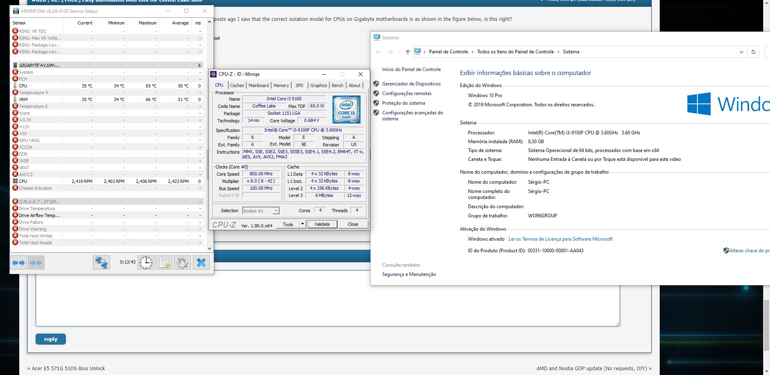Open Segurança e Manutenção link
This screenshot has height=375, width=770.
tap(409, 274)
